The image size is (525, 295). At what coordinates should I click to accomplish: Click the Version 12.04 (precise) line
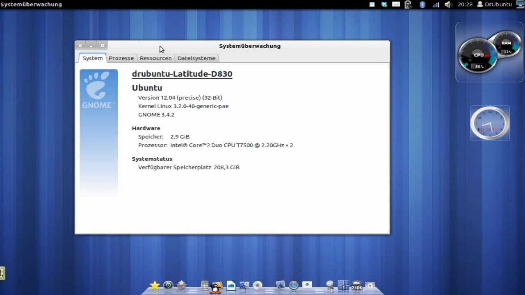click(180, 98)
